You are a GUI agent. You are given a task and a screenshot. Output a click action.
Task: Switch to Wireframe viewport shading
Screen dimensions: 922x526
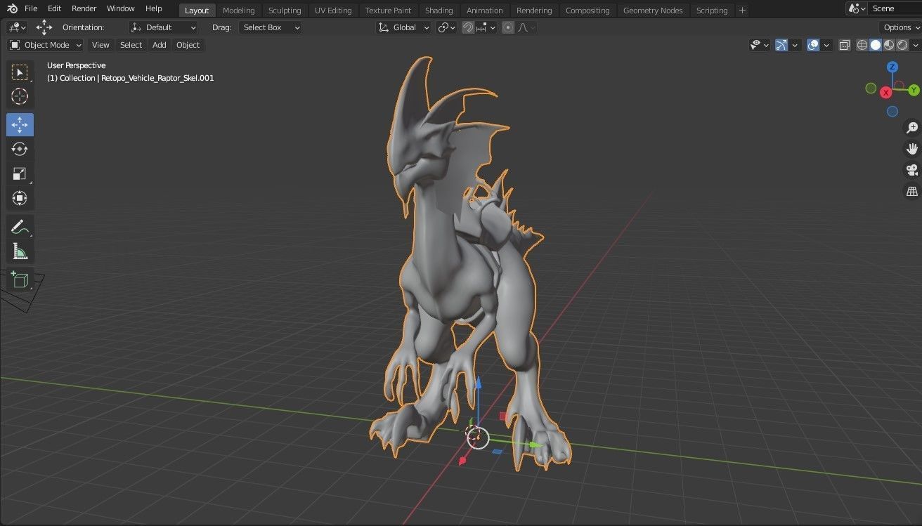[862, 45]
